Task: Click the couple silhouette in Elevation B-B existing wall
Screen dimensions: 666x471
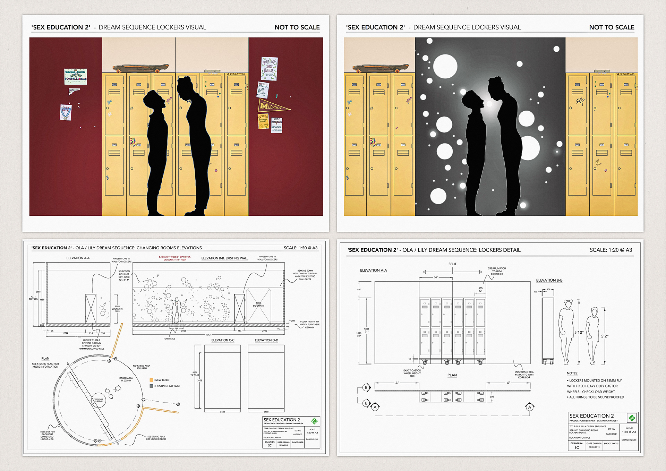Action: pos(176,310)
